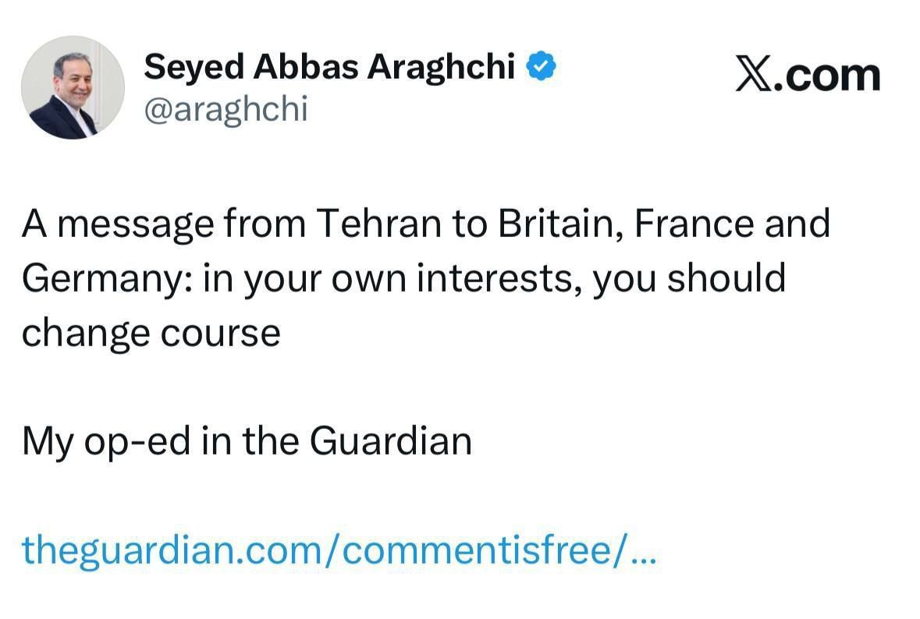Click the word "message" in the tweet

click(137, 225)
